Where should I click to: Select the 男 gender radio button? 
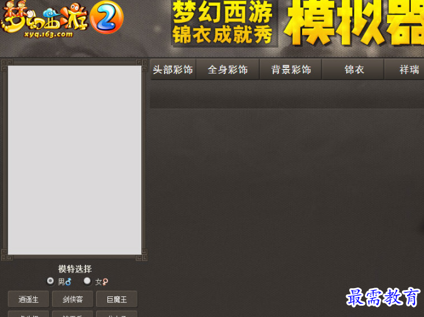tap(50, 281)
